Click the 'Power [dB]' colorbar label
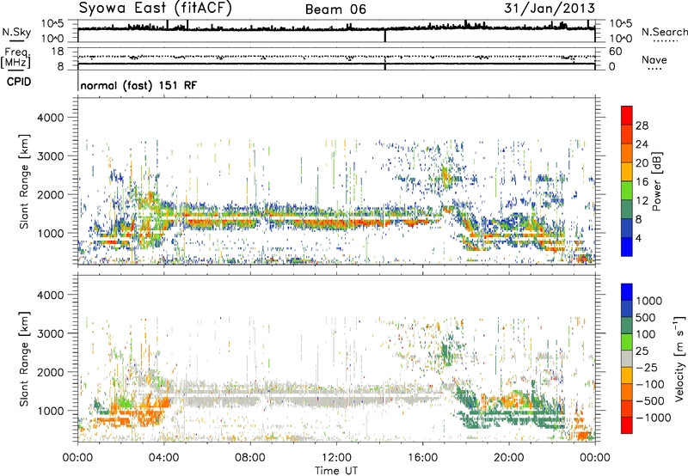 (657, 181)
